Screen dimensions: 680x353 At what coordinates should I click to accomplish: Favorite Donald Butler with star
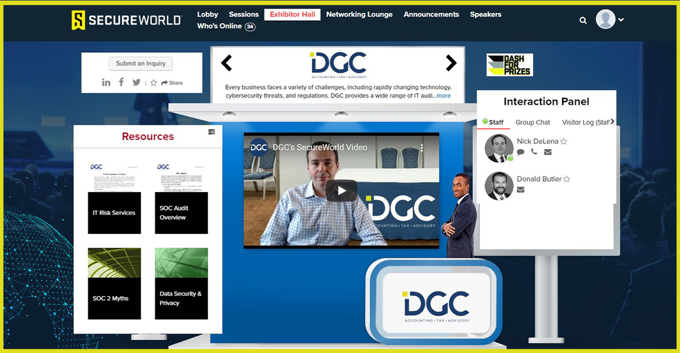coord(567,179)
